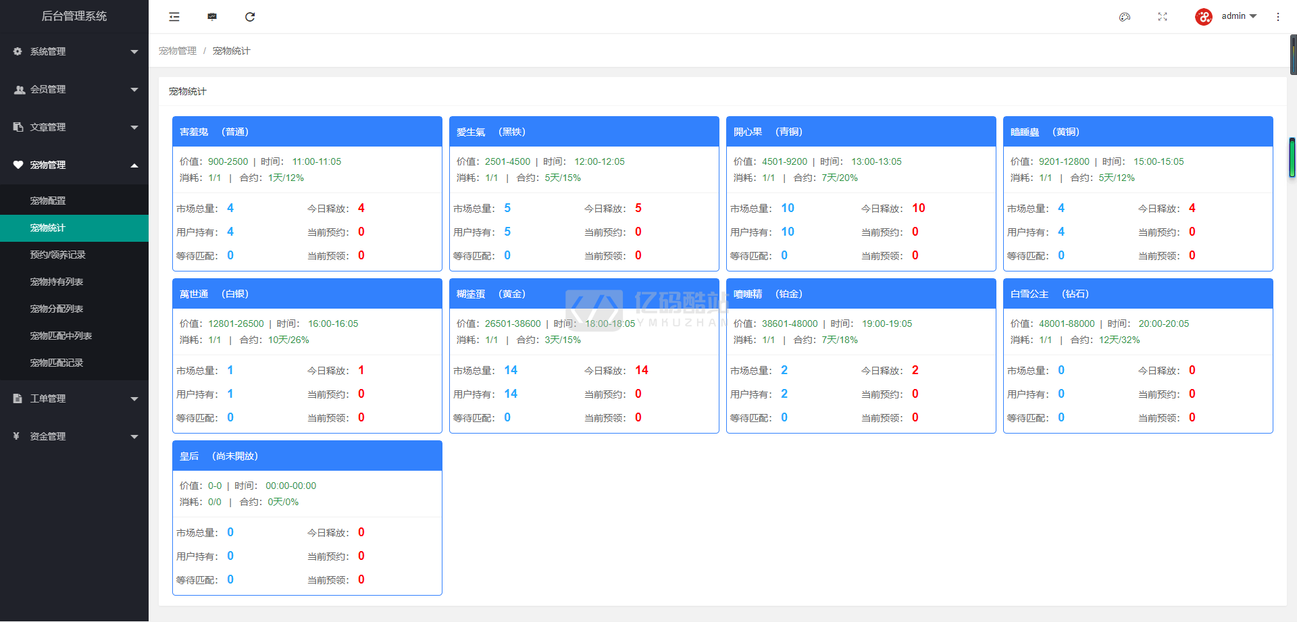This screenshot has height=622, width=1297.
Task: Click the 15:00-15:05 time value
Action: [1159, 161]
